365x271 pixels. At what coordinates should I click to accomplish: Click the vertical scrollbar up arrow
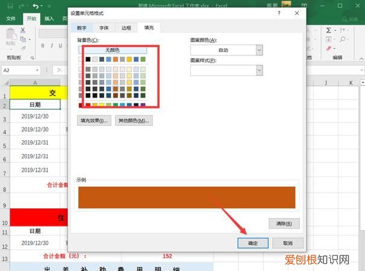click(363, 83)
